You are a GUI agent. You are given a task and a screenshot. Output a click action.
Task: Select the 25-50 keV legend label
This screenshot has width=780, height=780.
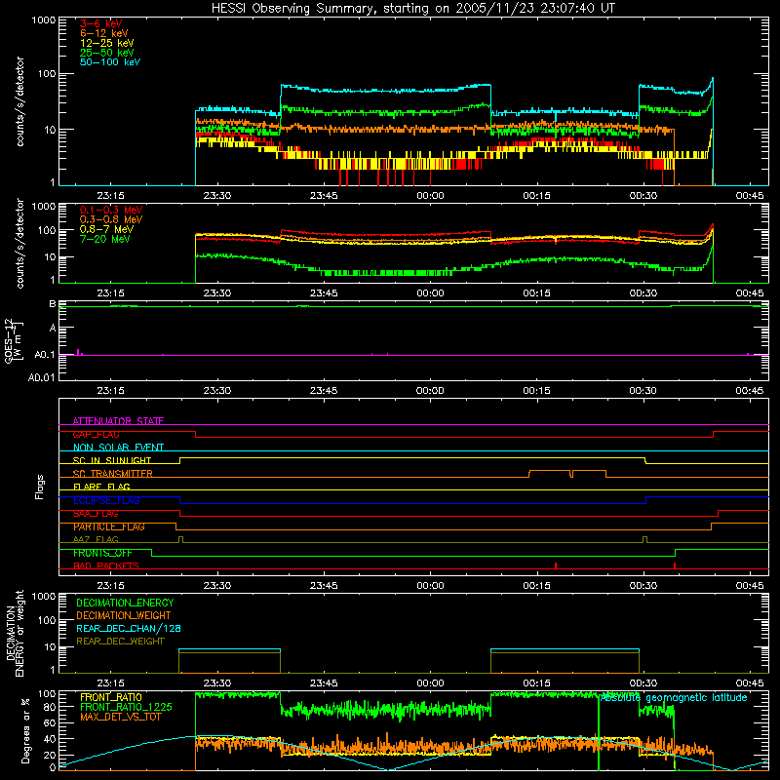tap(107, 53)
